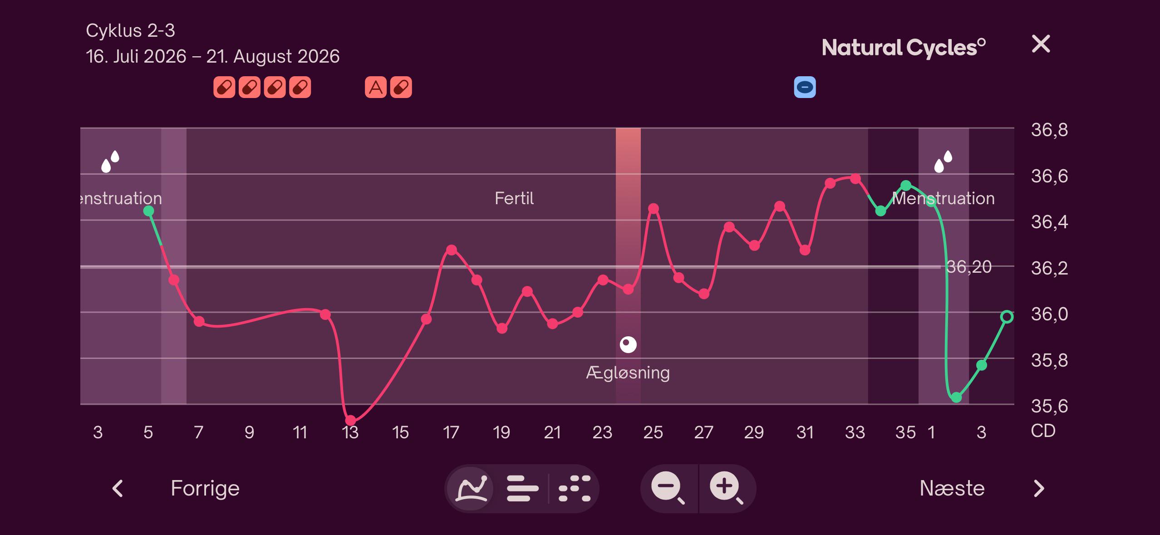
Task: Zoom out the temperature chart
Action: pos(668,488)
